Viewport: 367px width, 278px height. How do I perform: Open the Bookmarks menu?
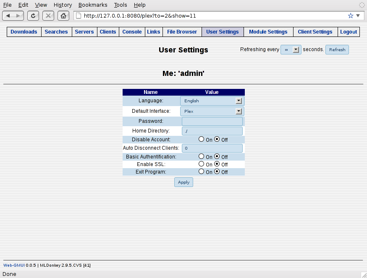[x=93, y=5]
